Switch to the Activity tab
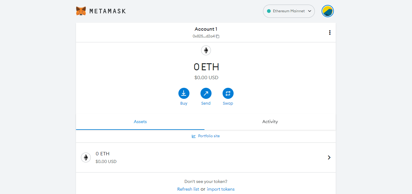 270,122
